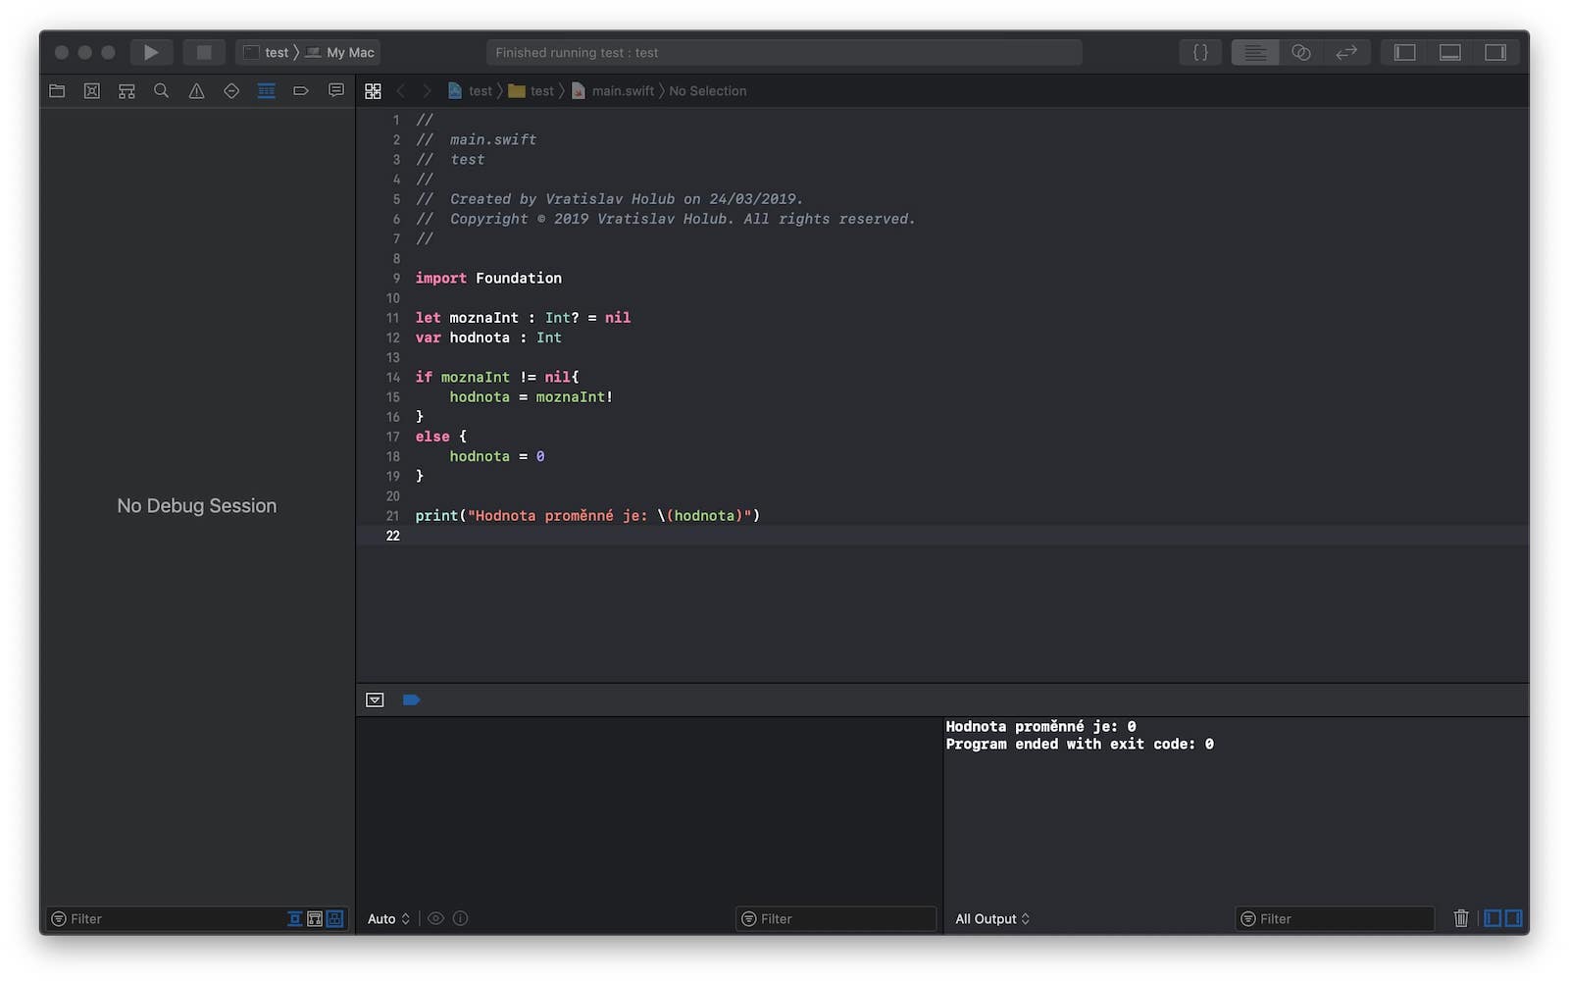Open the Find navigator magnifier icon
Screen dimensions: 1569x984
[162, 91]
